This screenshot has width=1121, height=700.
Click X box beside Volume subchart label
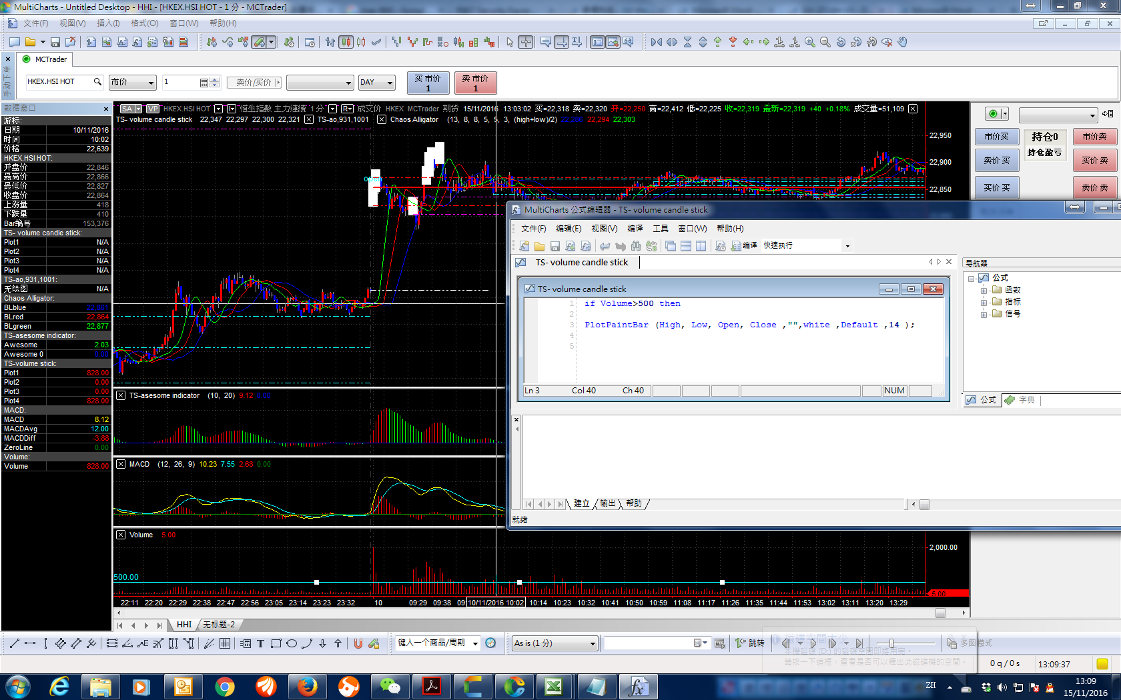121,535
